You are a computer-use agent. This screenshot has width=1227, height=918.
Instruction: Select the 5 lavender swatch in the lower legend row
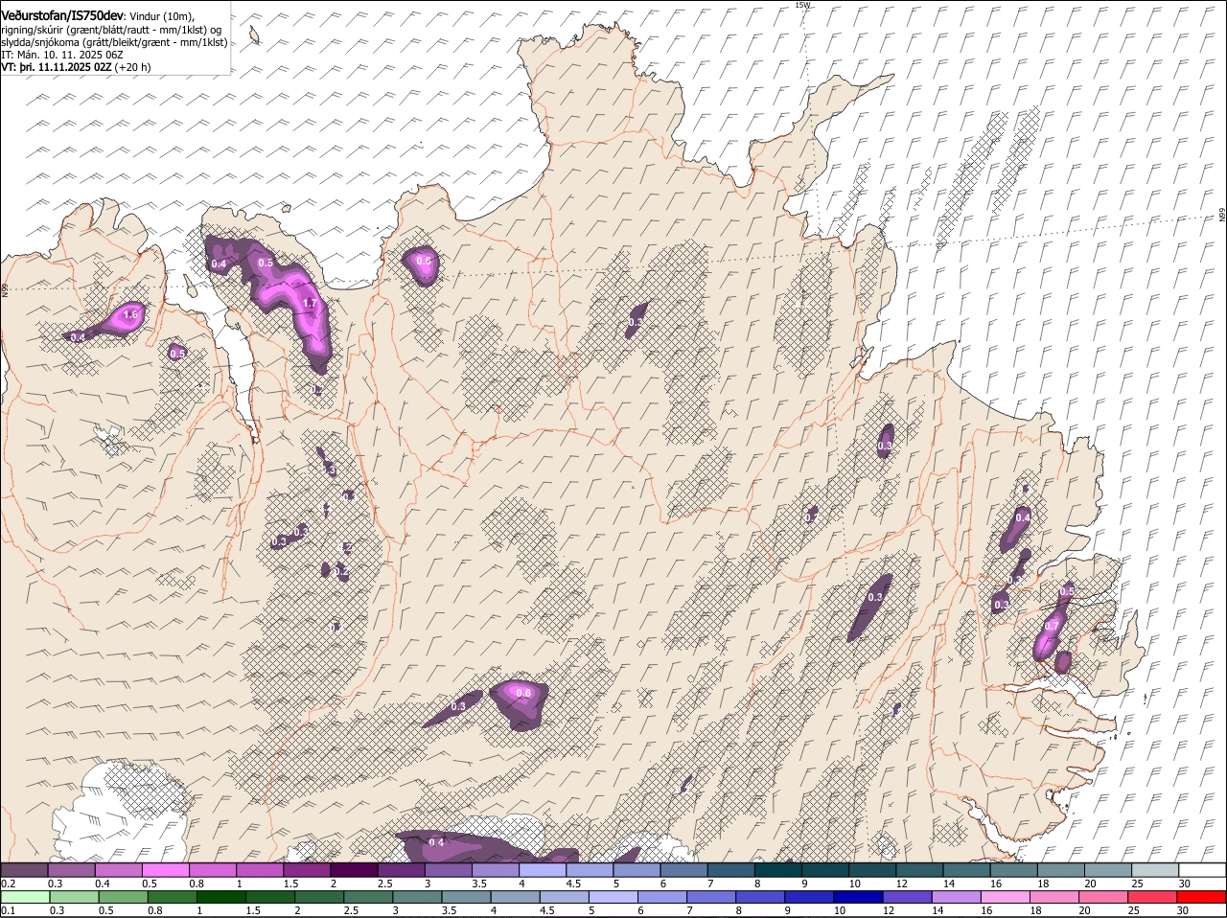click(x=614, y=897)
